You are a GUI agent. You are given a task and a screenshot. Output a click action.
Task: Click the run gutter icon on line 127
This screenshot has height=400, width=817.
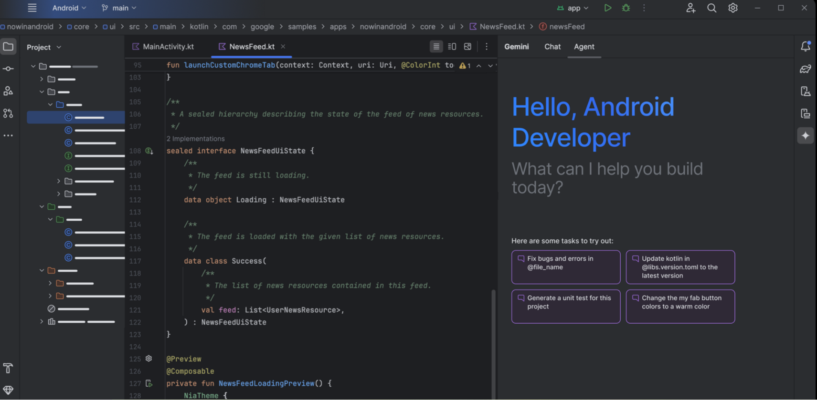coord(149,383)
